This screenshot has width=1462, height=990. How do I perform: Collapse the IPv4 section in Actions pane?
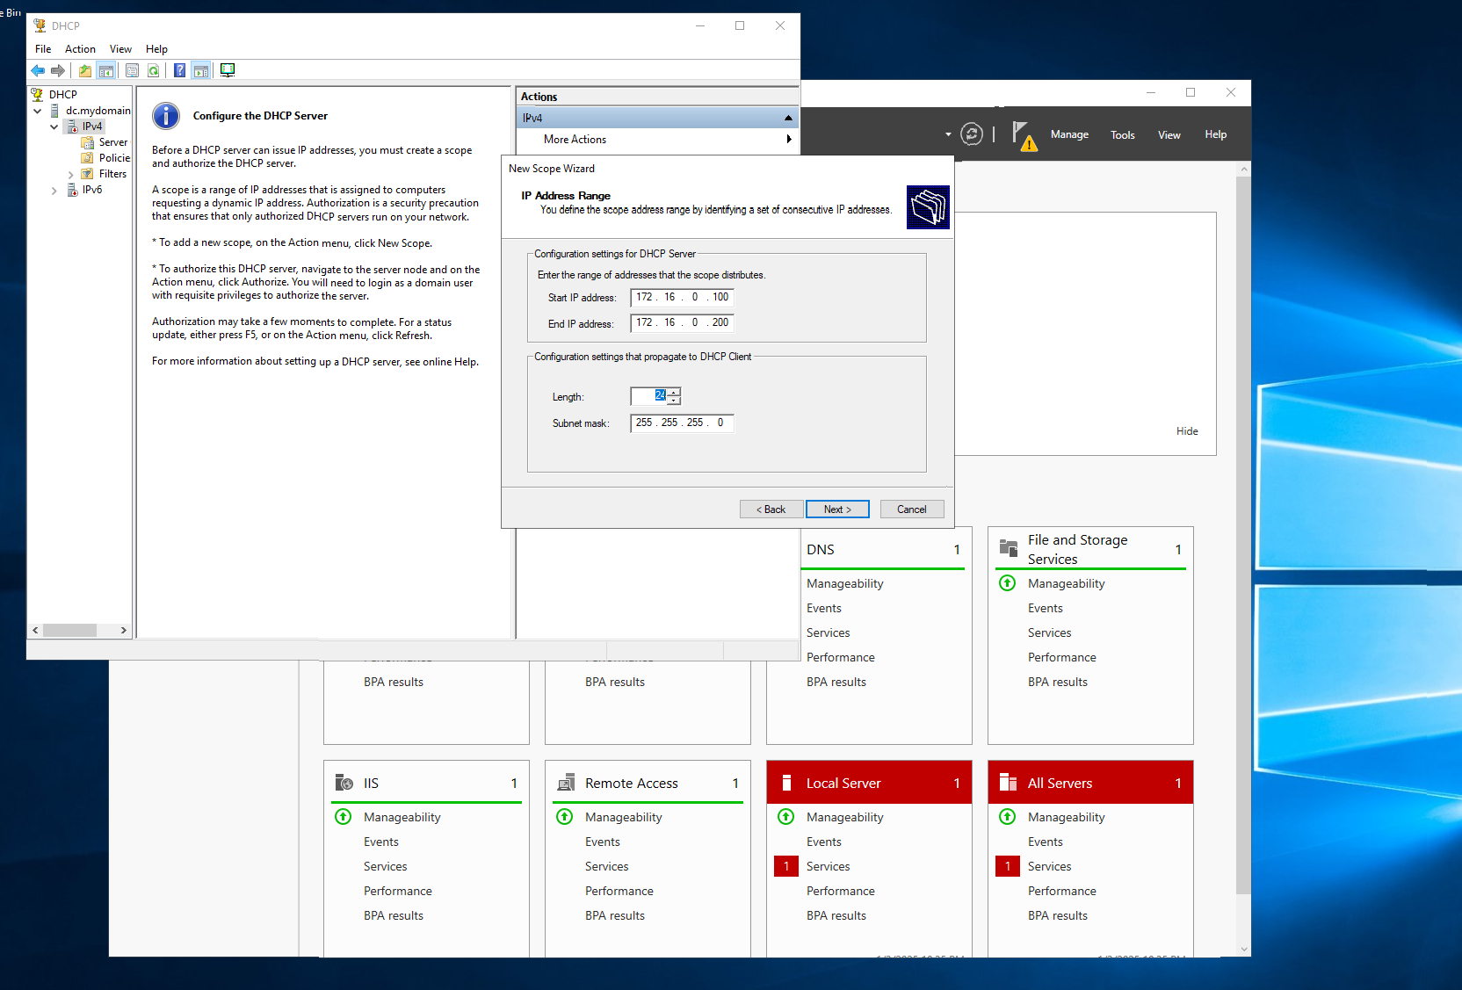pos(788,118)
